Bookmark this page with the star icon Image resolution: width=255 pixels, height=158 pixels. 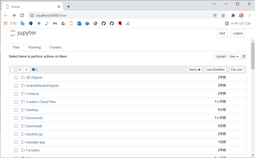tap(223, 15)
